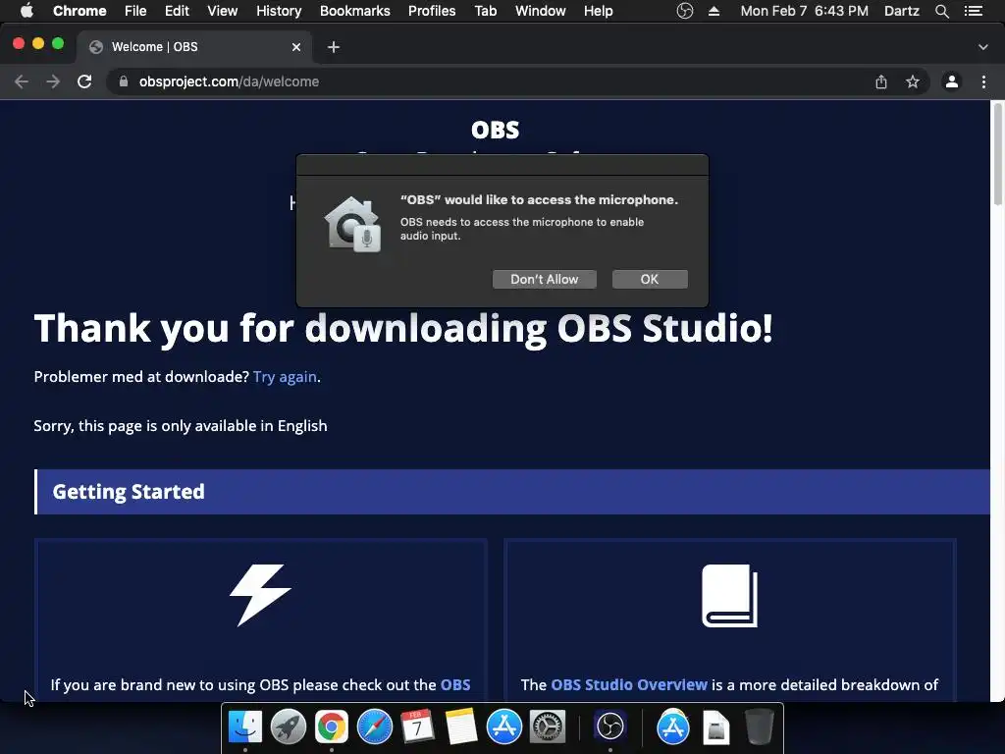Screen dimensions: 1005x754
Task: Open the Profiles menu
Action: 432,11
